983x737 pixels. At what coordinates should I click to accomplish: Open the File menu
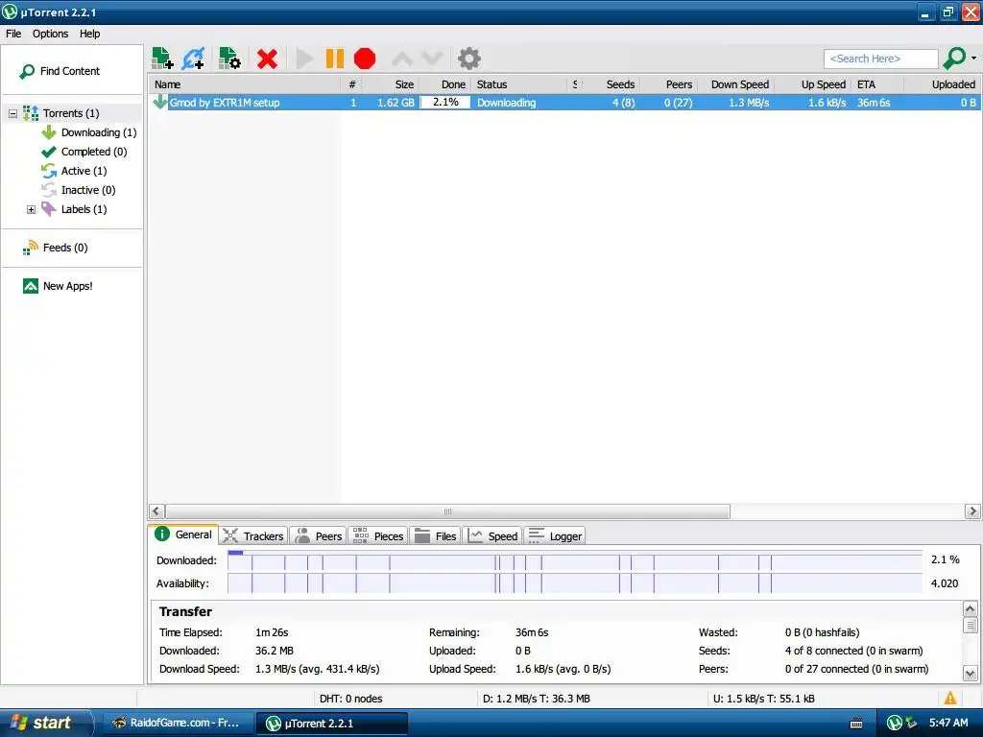coord(13,34)
